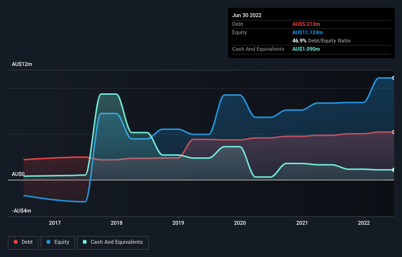Click the 2022 axis label

pyautogui.click(x=364, y=223)
